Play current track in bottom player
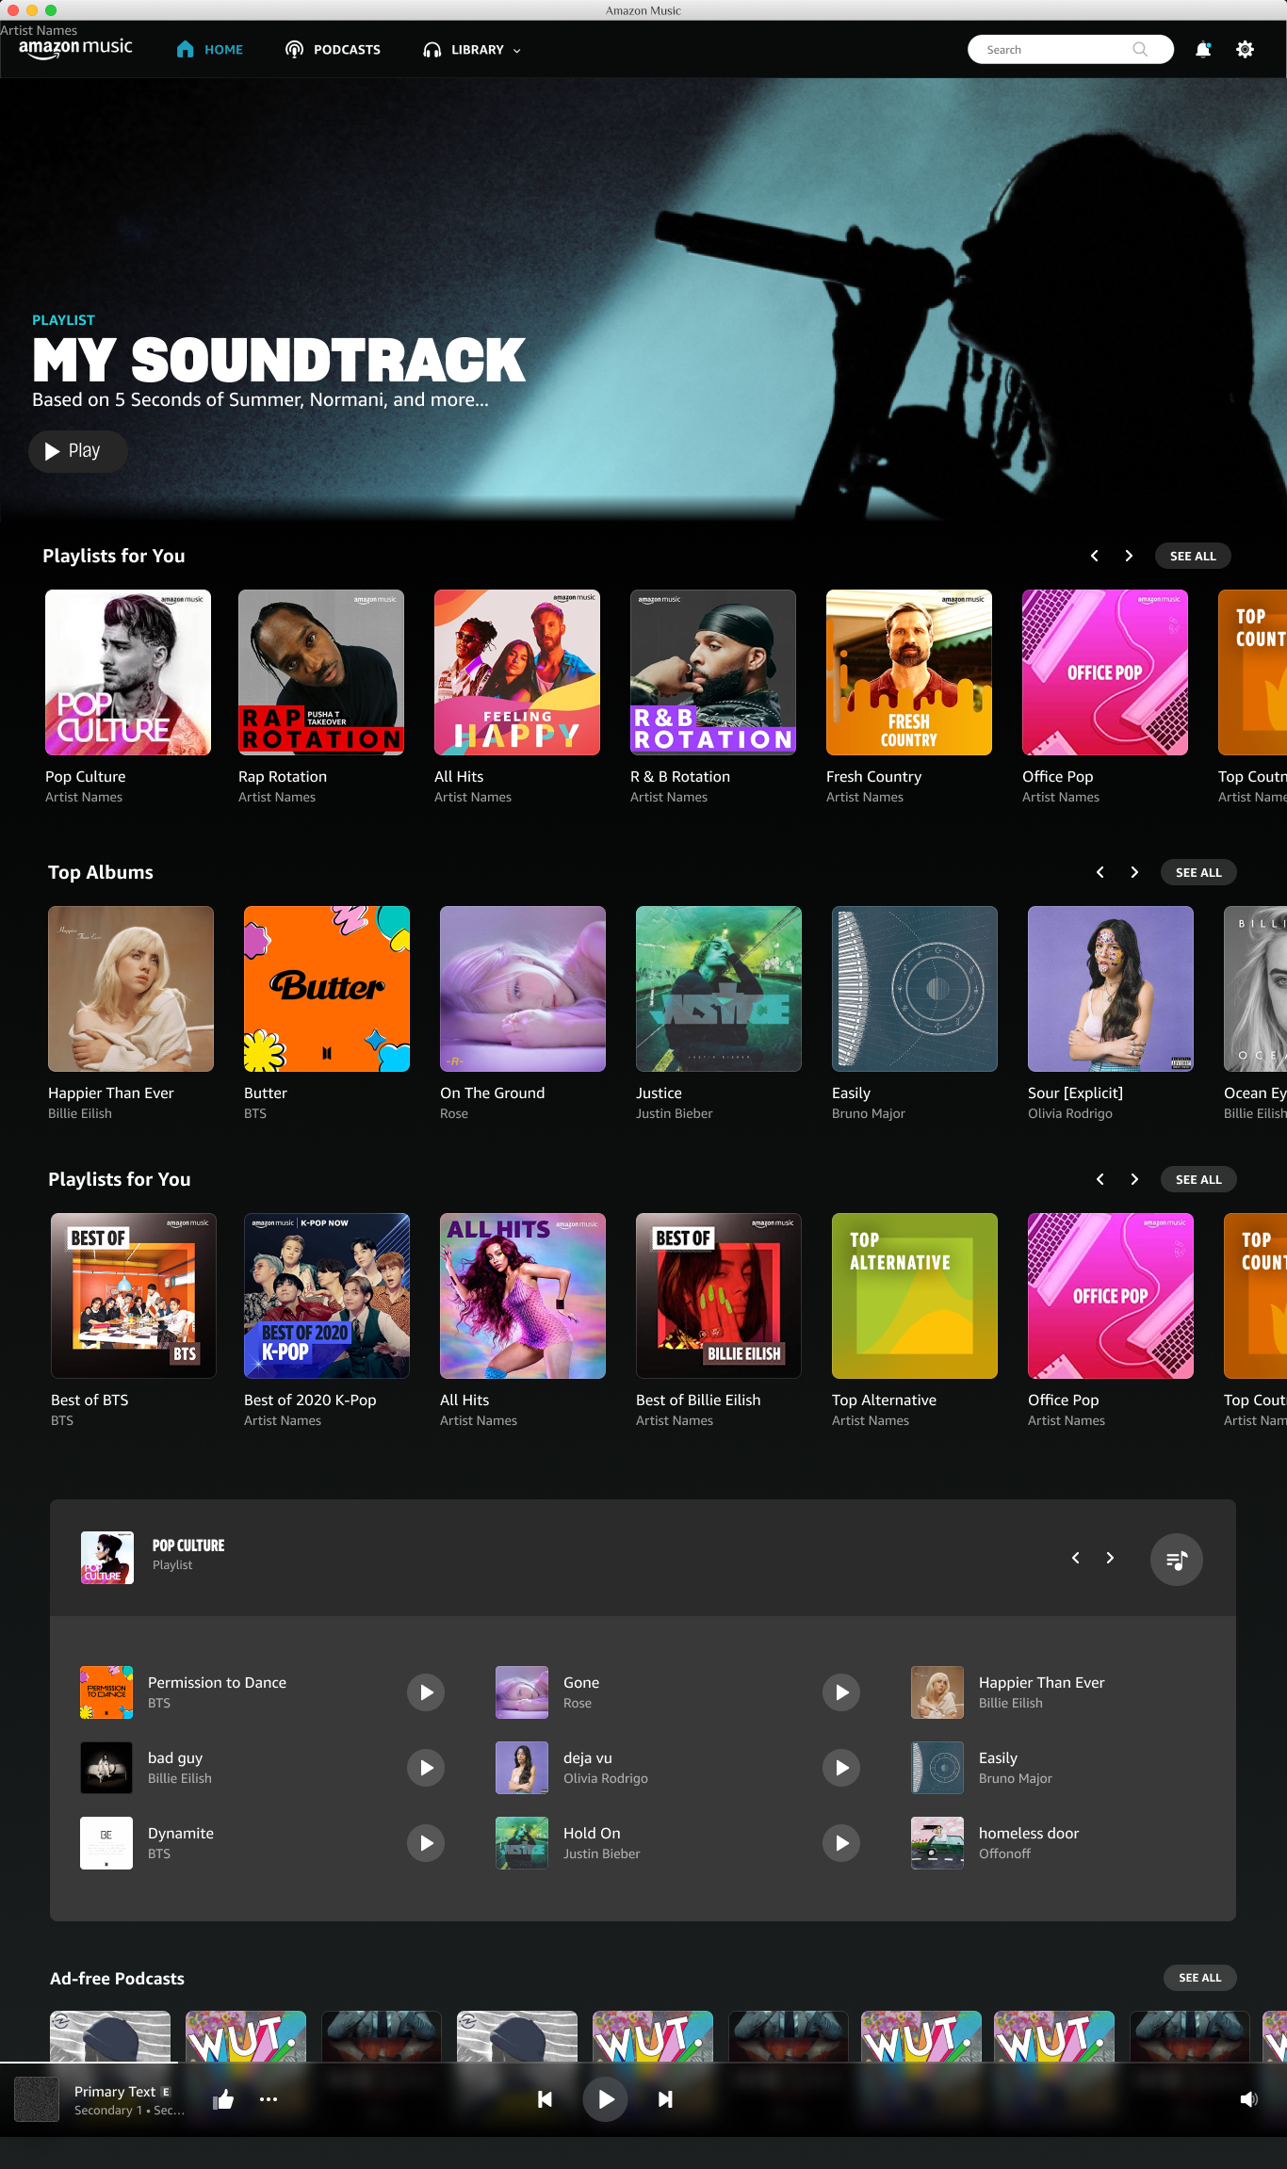Viewport: 1287px width, 2169px height. [606, 2098]
